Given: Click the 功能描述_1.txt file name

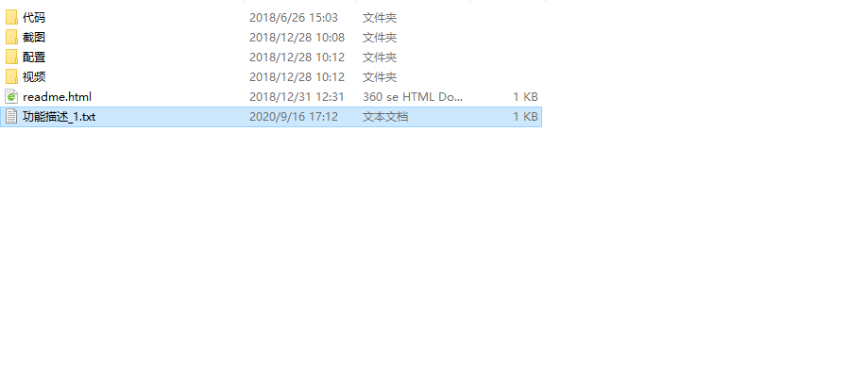Looking at the screenshot, I should (x=59, y=116).
